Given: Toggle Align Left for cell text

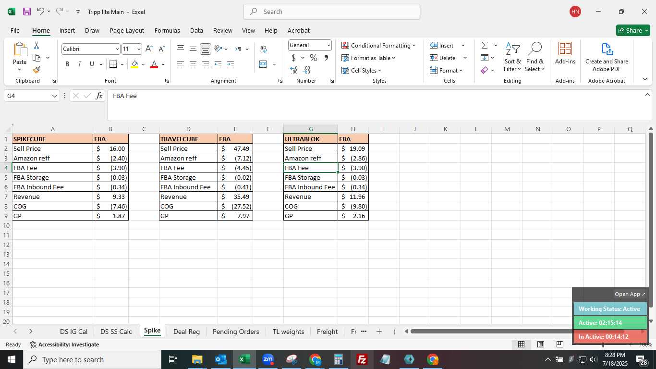Looking at the screenshot, I should (x=180, y=64).
